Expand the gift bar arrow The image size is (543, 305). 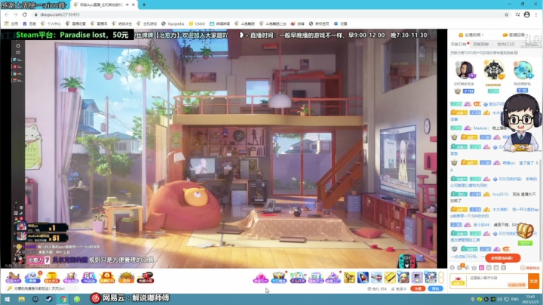click(x=441, y=278)
